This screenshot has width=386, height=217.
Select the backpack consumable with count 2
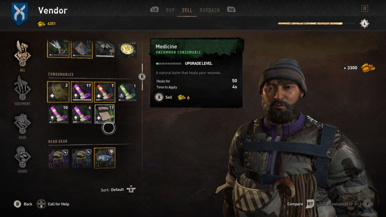[58, 92]
